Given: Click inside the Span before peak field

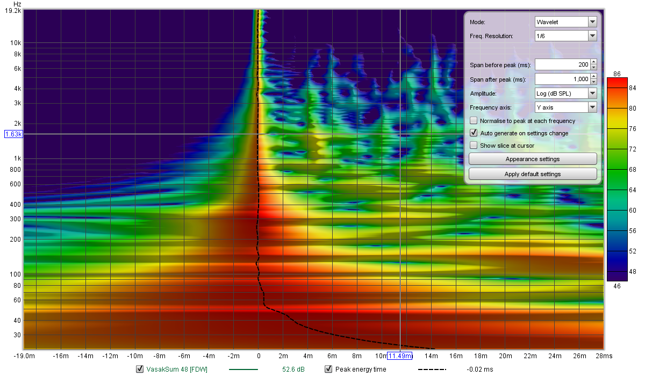Looking at the screenshot, I should 562,64.
